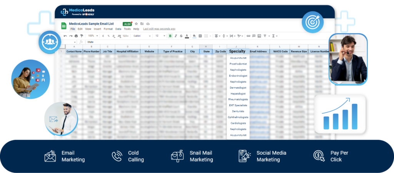Click the 'Endocrinologist' specialty cell
This screenshot has height=173, width=394.
point(238,76)
